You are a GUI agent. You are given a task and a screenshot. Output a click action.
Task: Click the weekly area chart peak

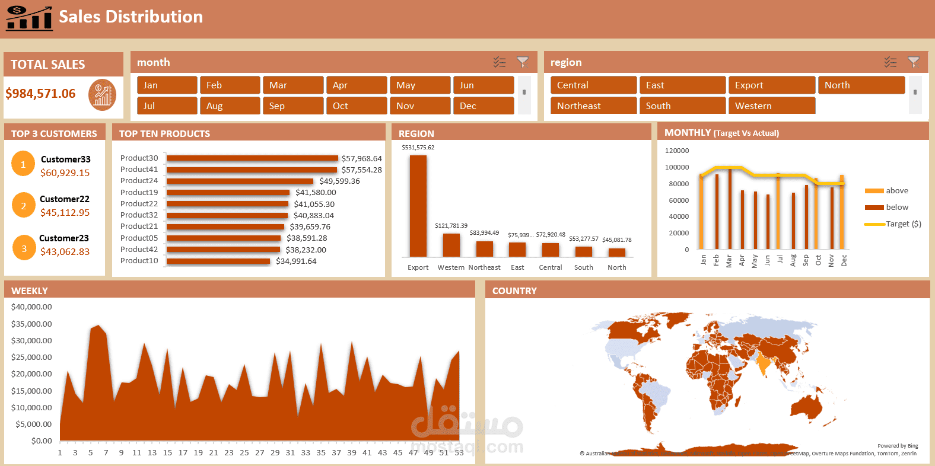point(98,326)
